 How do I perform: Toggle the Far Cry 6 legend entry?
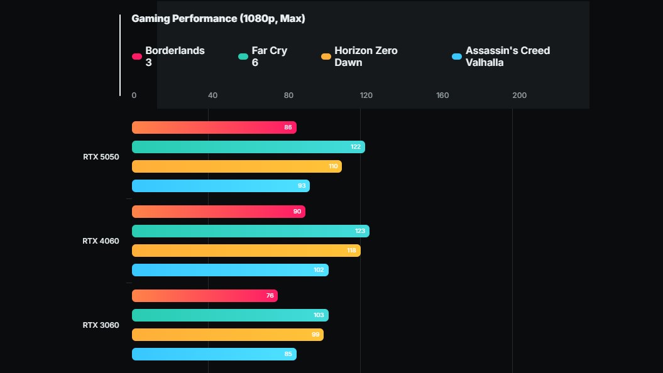(263, 56)
